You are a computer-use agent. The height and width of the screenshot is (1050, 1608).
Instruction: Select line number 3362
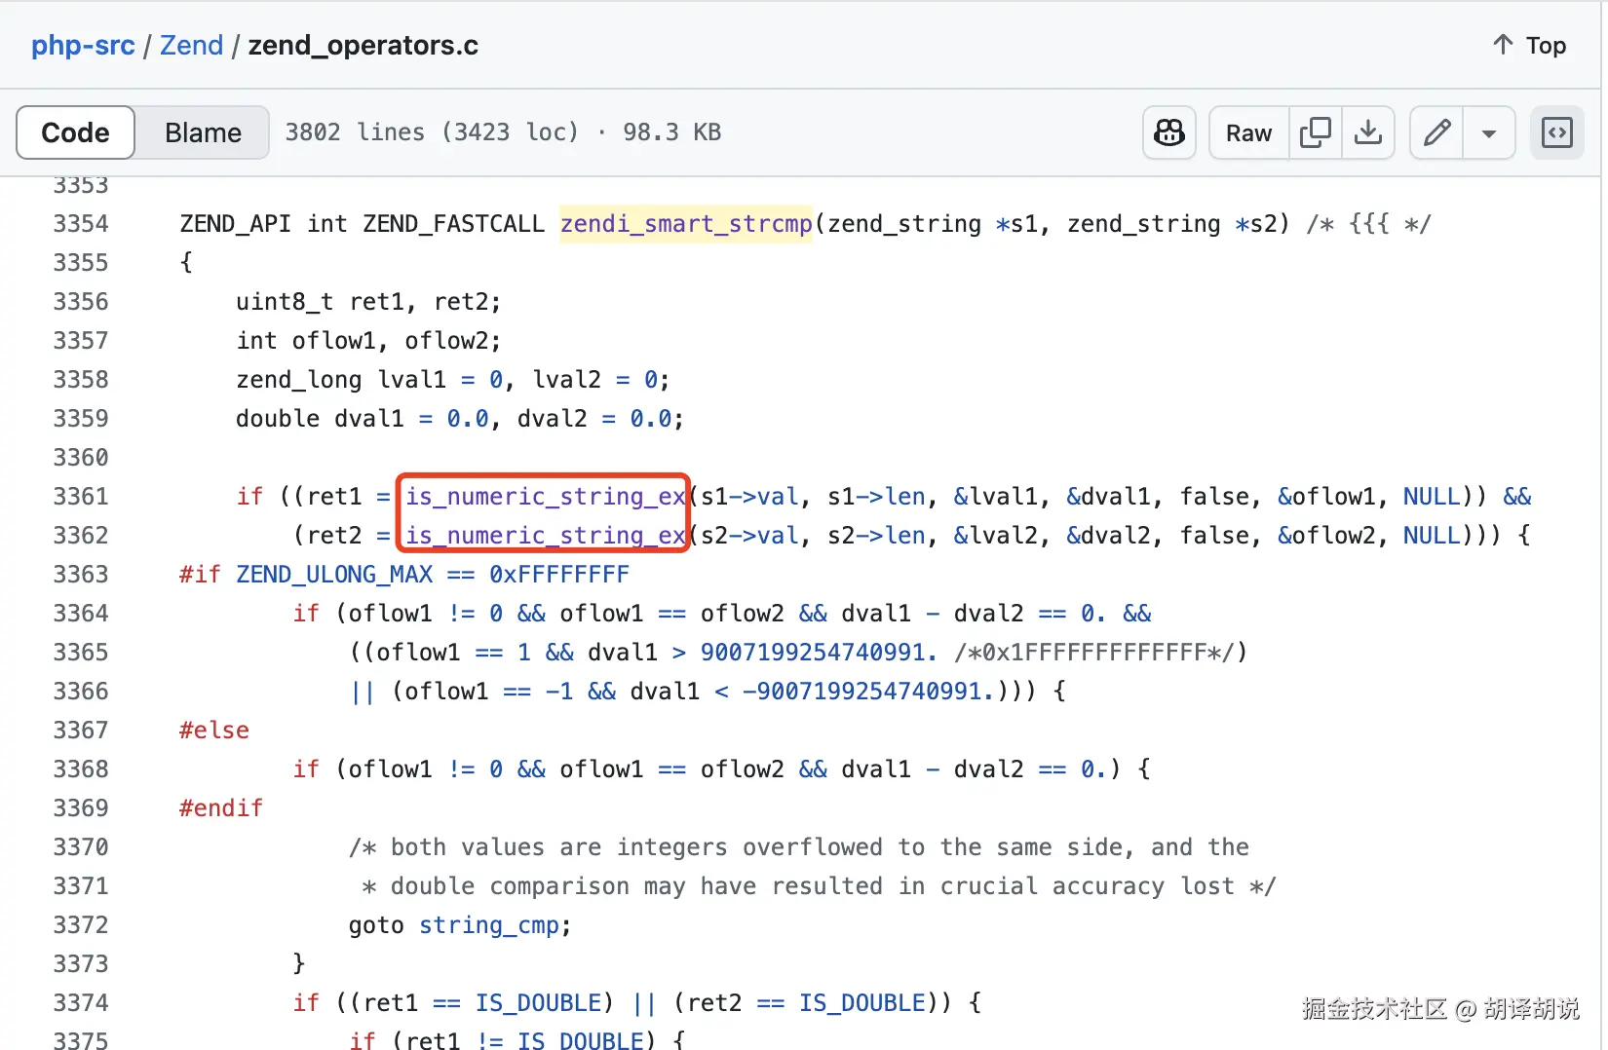[x=81, y=536]
